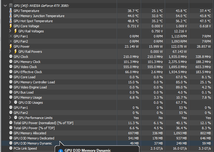Select the GPU Video Engine Load label
The height and width of the screenshot is (152, 214).
(x=30, y=87)
